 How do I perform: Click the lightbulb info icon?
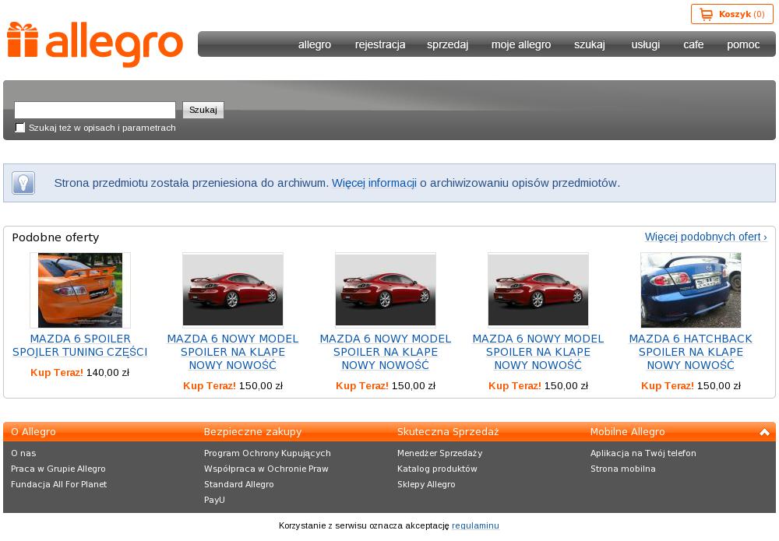coord(23,183)
